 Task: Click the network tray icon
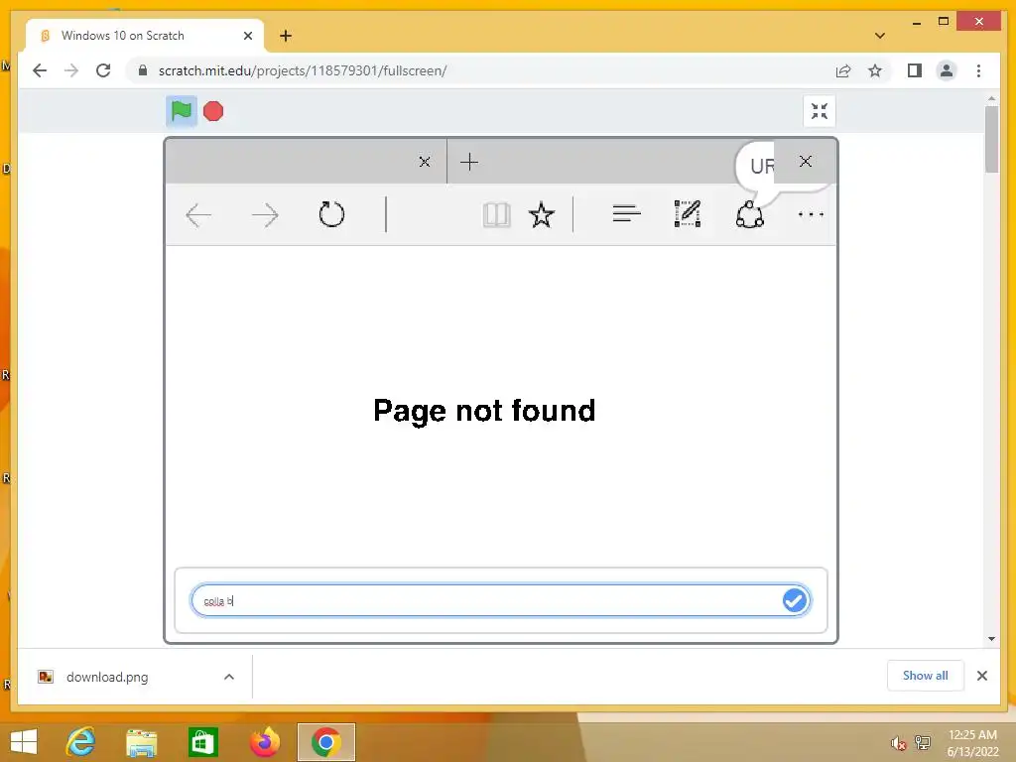[922, 742]
